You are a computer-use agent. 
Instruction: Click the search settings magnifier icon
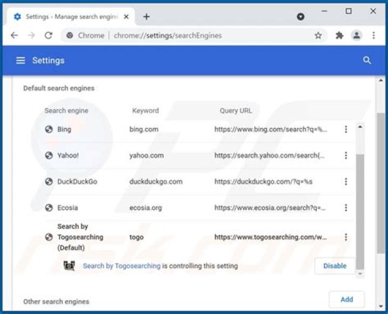click(367, 60)
